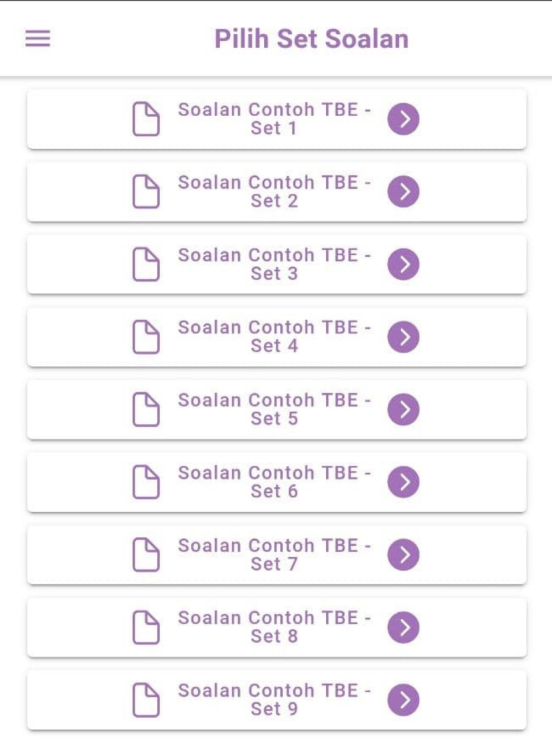Click the Pilih Set Soalan title

coord(311,39)
